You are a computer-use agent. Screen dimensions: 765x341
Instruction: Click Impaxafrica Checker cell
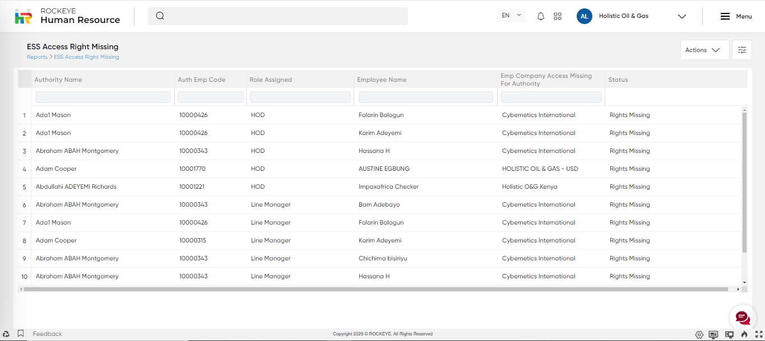click(388, 186)
